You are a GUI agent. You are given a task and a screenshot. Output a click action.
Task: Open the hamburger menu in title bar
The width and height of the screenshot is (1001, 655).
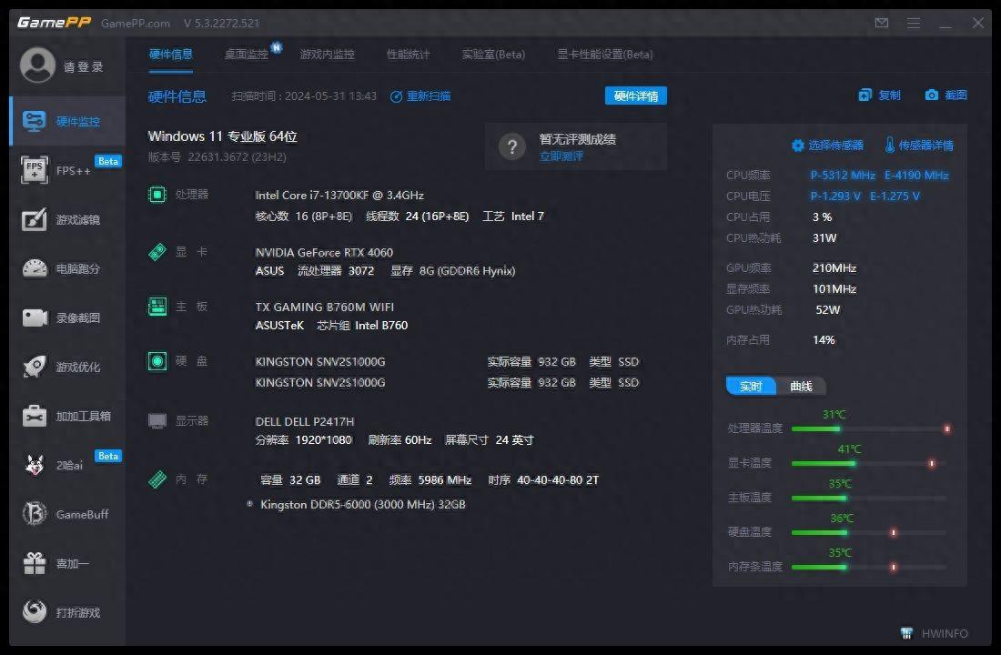coord(914,23)
